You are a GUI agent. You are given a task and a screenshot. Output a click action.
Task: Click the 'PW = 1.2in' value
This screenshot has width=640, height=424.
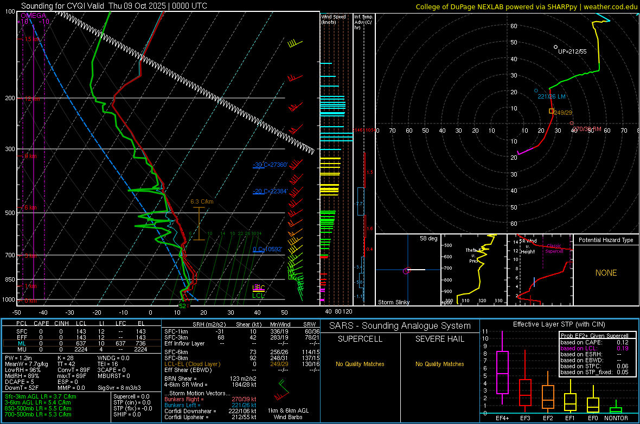(20, 358)
